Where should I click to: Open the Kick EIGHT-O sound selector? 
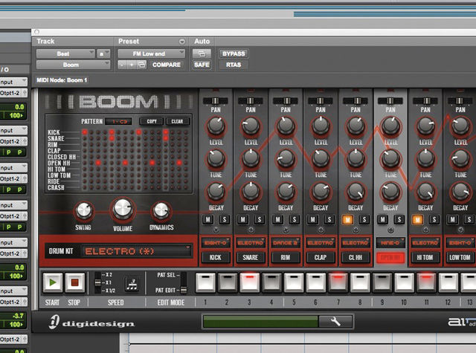(216, 242)
